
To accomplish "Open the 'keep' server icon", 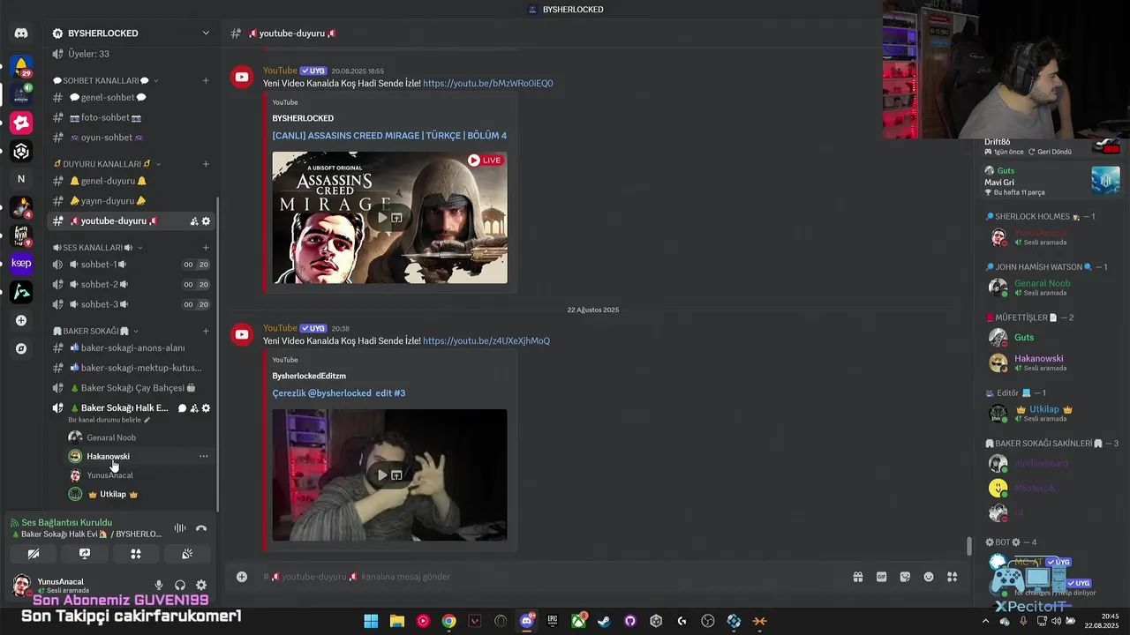I will pos(21,264).
